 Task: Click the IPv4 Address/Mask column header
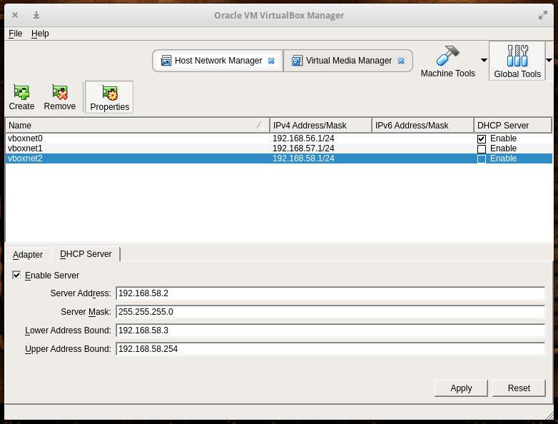(320, 126)
